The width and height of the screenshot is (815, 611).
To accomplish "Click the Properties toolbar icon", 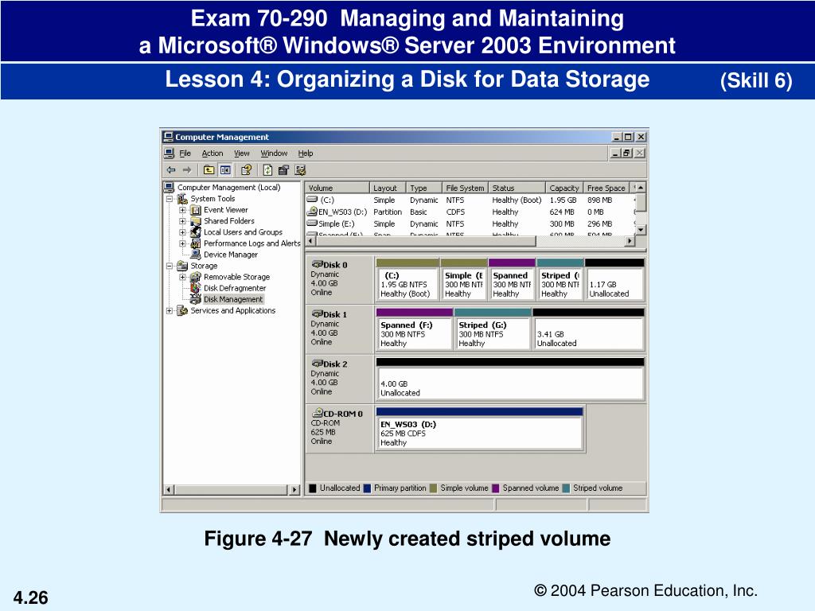I will [x=283, y=170].
